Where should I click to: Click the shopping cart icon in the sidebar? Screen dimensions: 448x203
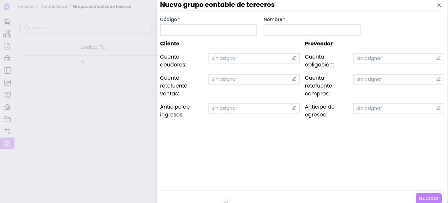click(x=7, y=22)
